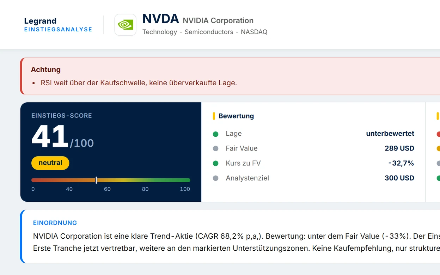
Task: Click the 289 USD fair value
Action: point(399,148)
